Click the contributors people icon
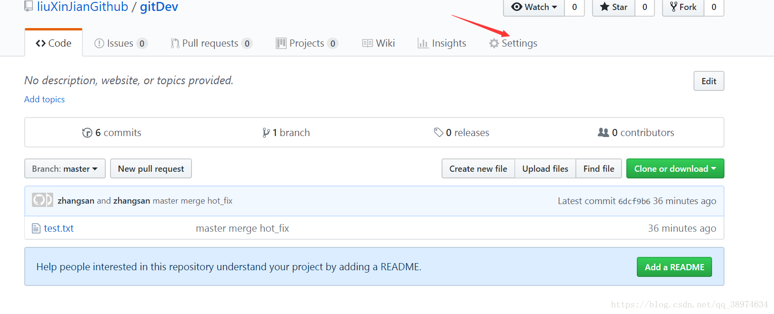Image resolution: width=774 pixels, height=314 pixels. pyautogui.click(x=603, y=132)
